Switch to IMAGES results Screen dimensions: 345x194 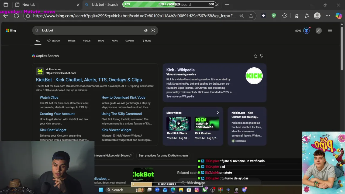tap(71, 41)
